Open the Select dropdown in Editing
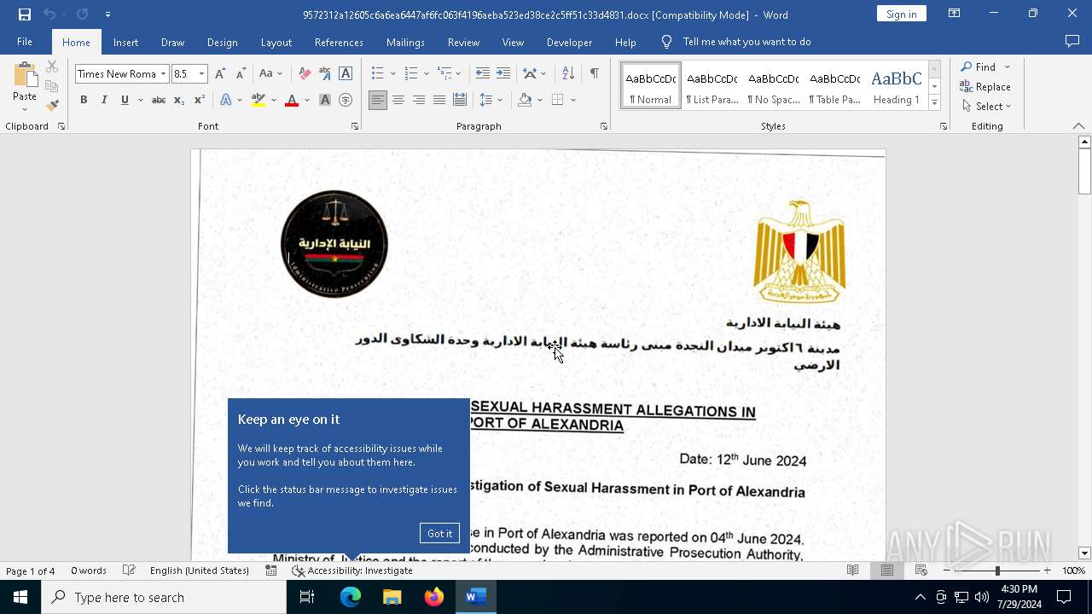This screenshot has width=1092, height=614. pyautogui.click(x=986, y=107)
